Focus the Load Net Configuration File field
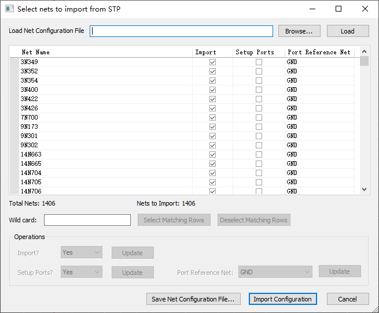Image resolution: width=379 pixels, height=313 pixels. [x=181, y=31]
